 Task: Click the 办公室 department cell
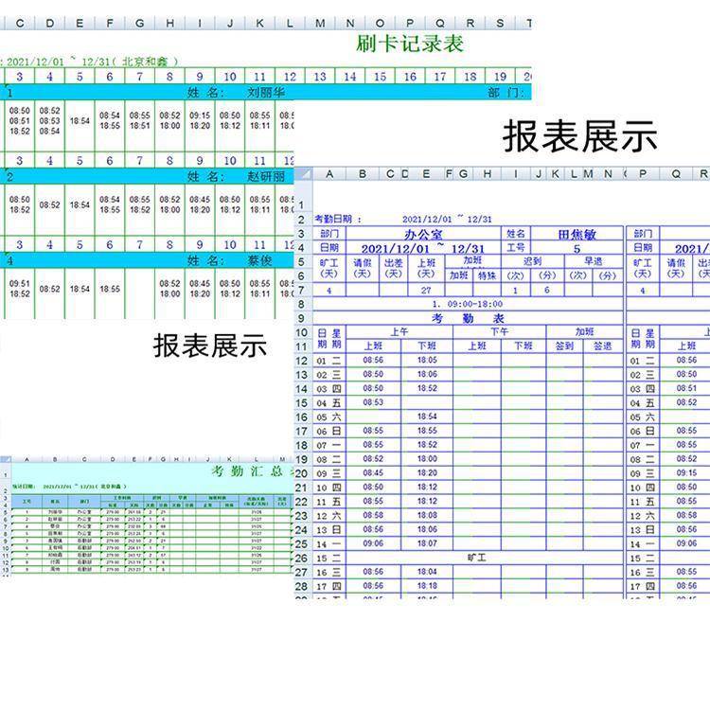click(x=423, y=234)
